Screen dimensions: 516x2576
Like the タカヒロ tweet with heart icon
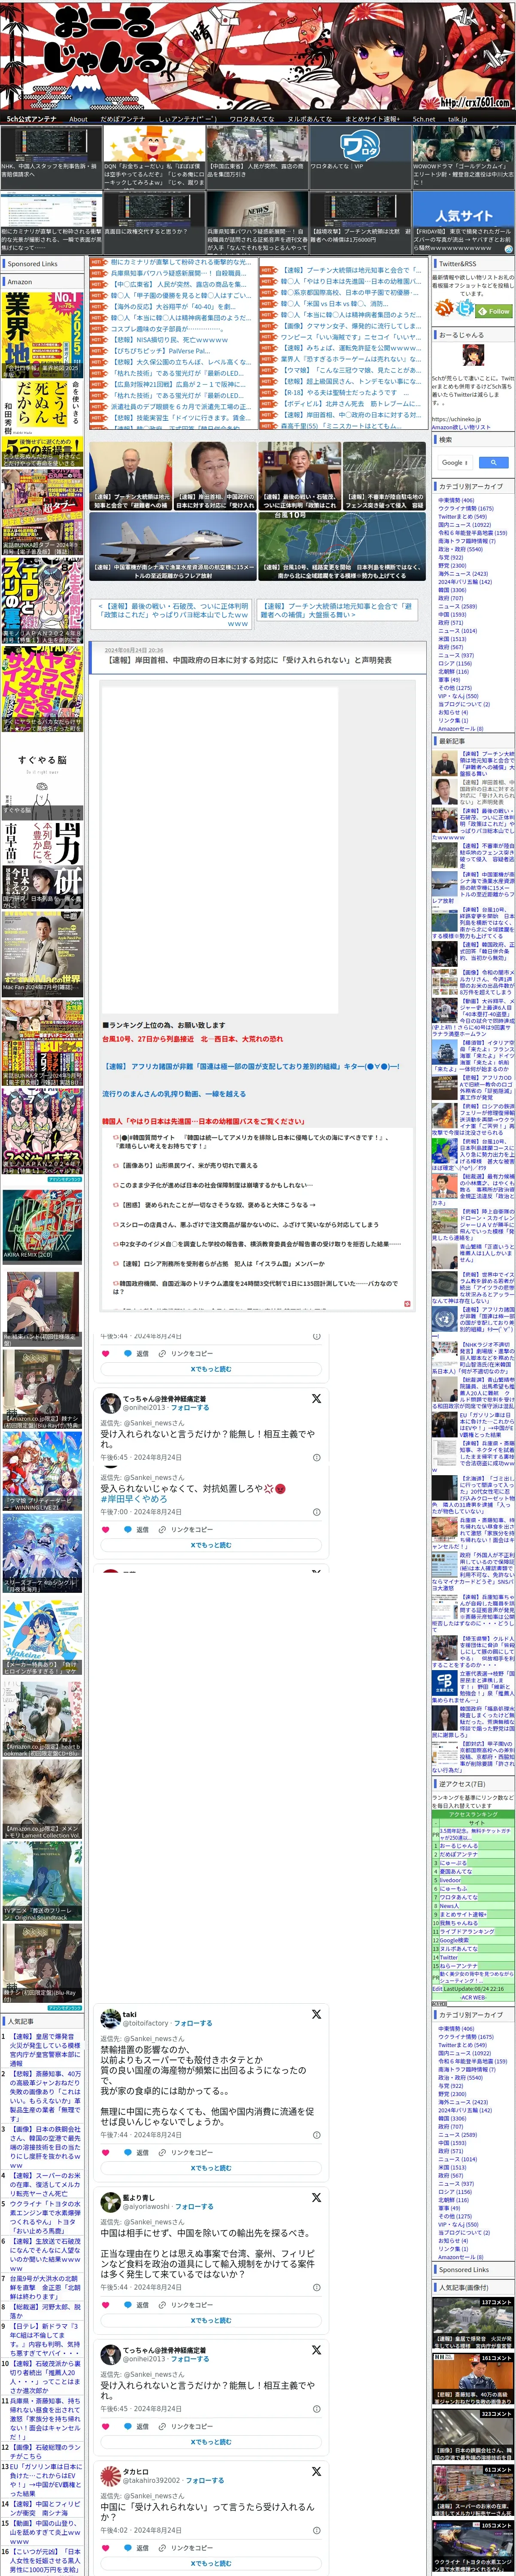tap(105, 2548)
